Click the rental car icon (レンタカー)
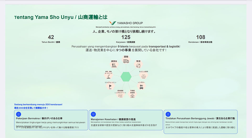Screen dimensions: 252x138 coord(141,87)
